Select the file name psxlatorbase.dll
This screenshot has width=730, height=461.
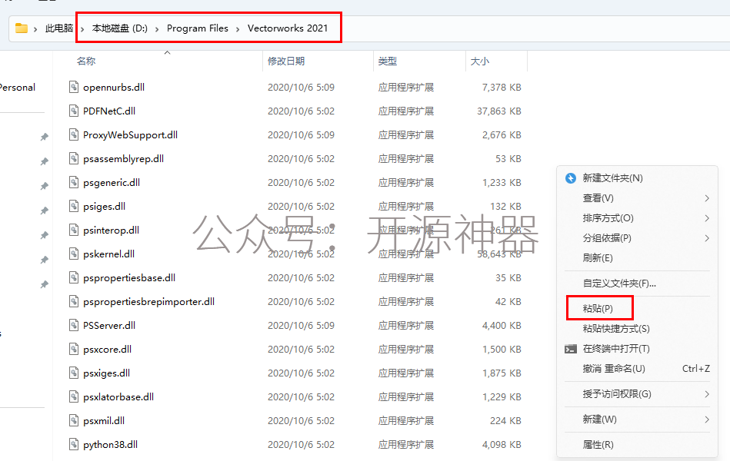(118, 396)
